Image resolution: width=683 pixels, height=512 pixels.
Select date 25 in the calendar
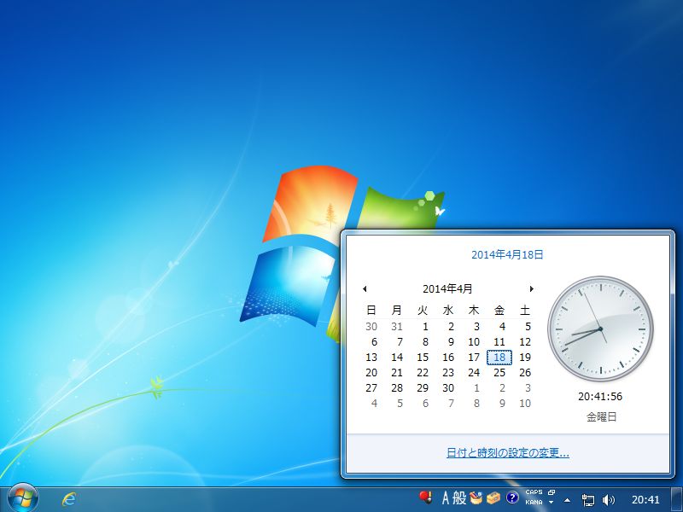coord(499,373)
